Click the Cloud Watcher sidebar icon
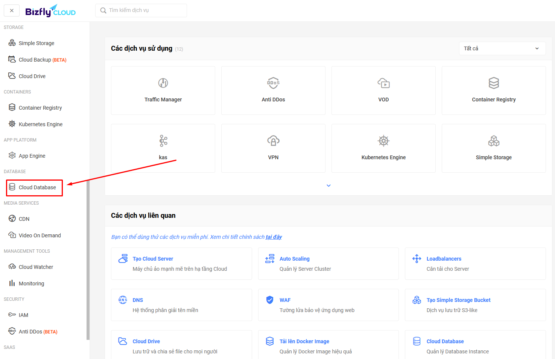 (x=12, y=267)
